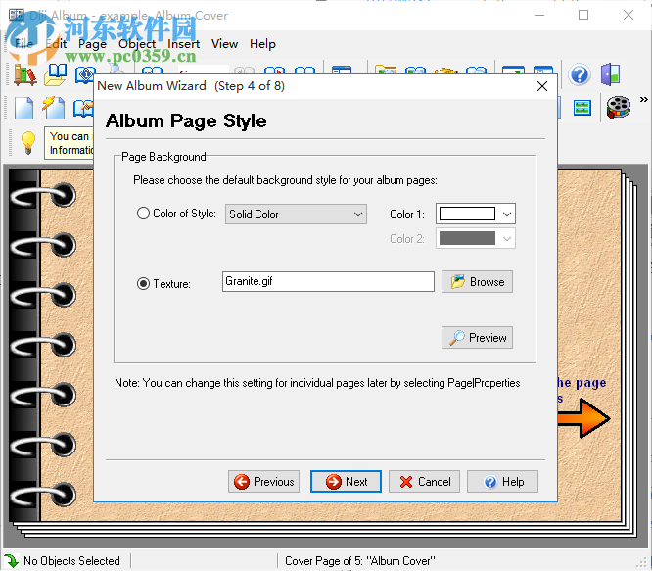Browse for a texture file
Viewport: 652px width, 571px height.
click(477, 282)
